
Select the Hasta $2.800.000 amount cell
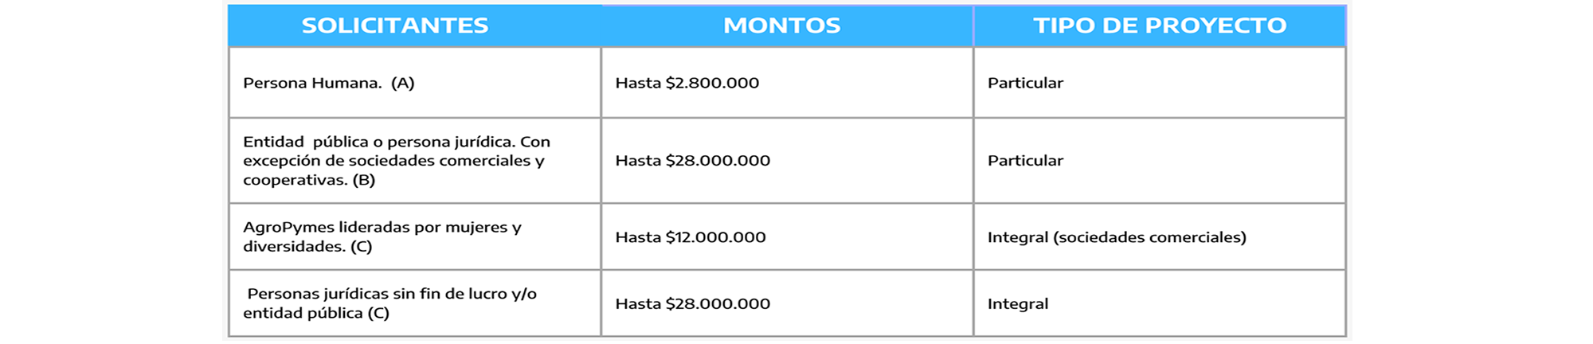(x=787, y=83)
